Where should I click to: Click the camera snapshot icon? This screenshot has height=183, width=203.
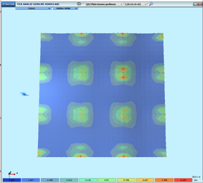(79, 4)
